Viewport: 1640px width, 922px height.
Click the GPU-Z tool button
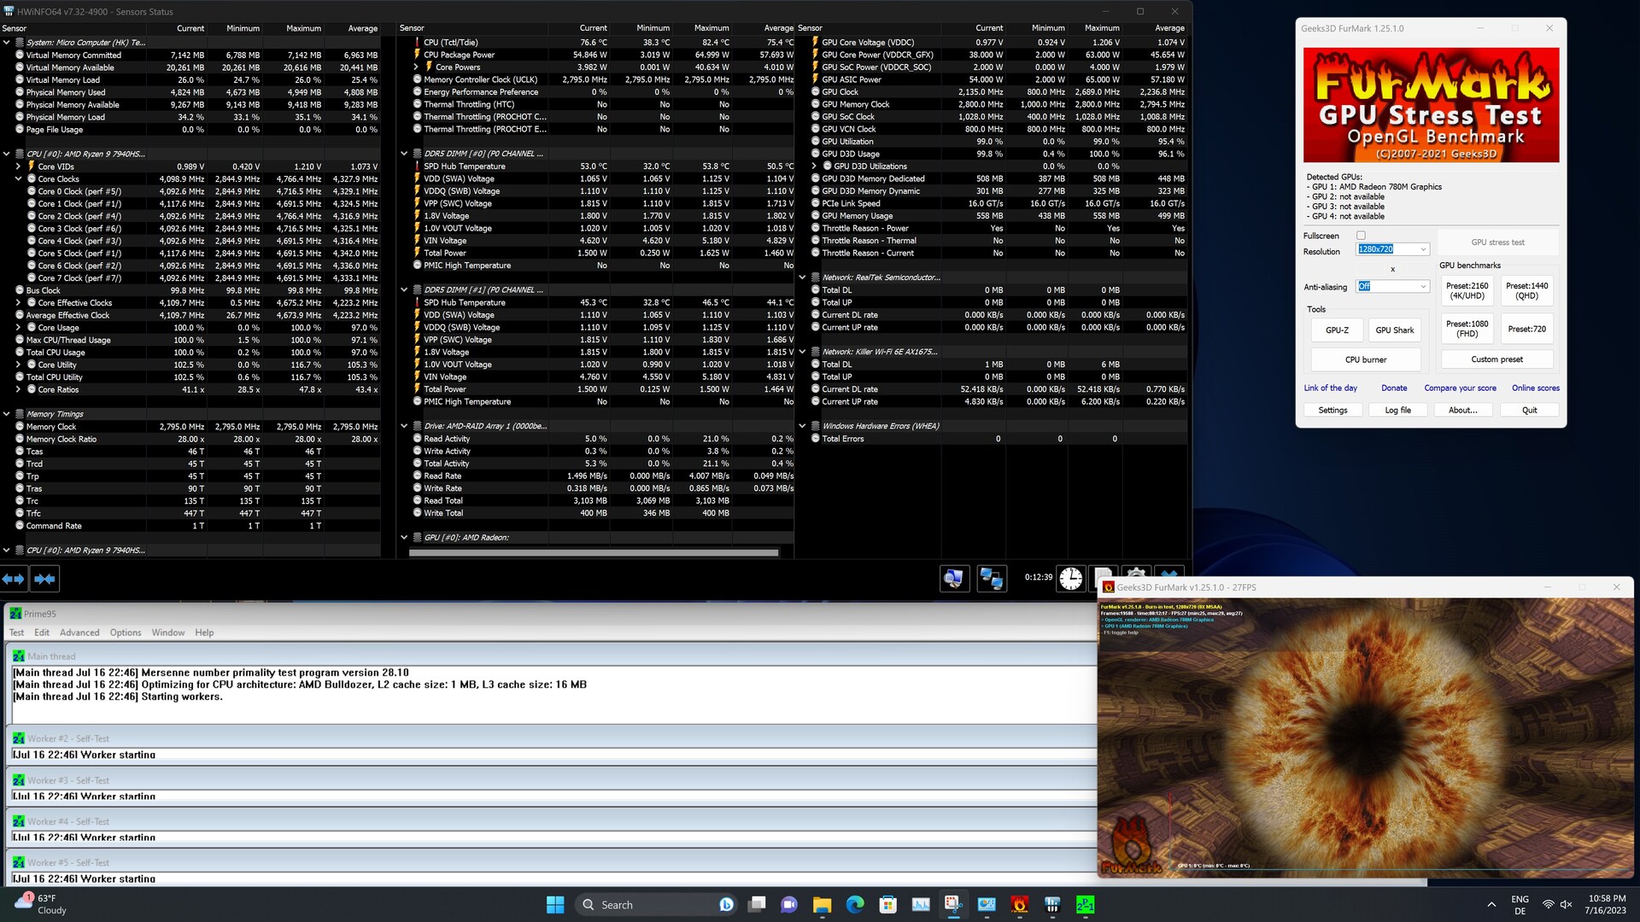pyautogui.click(x=1337, y=330)
